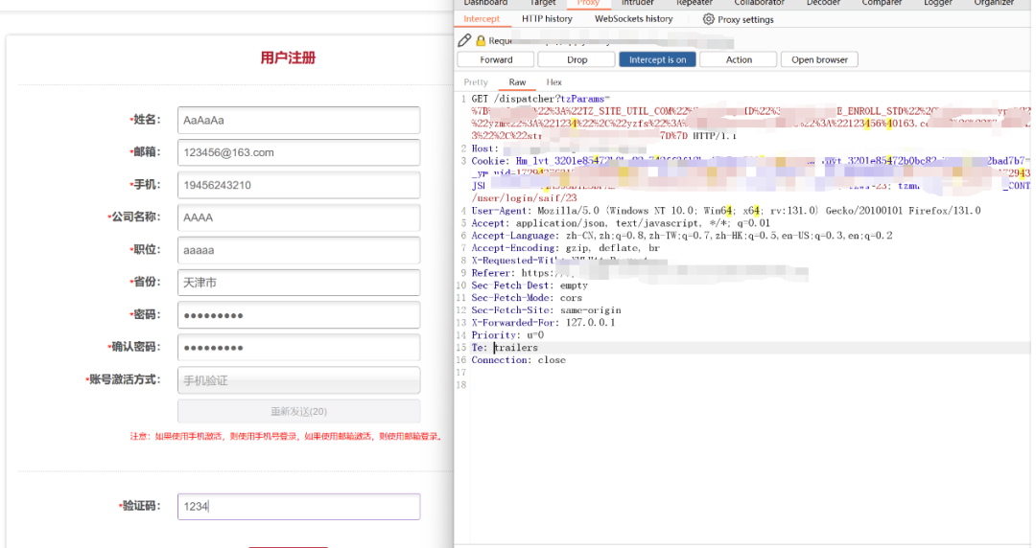Viewport: 1036px width, 548px height.
Task: Open the Action menu button
Action: (x=739, y=59)
